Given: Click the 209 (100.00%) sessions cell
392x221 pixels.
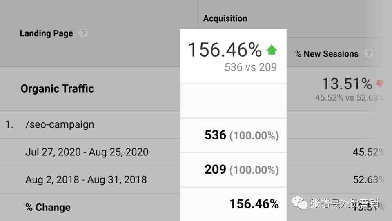Looking at the screenshot, I should coord(241,169).
